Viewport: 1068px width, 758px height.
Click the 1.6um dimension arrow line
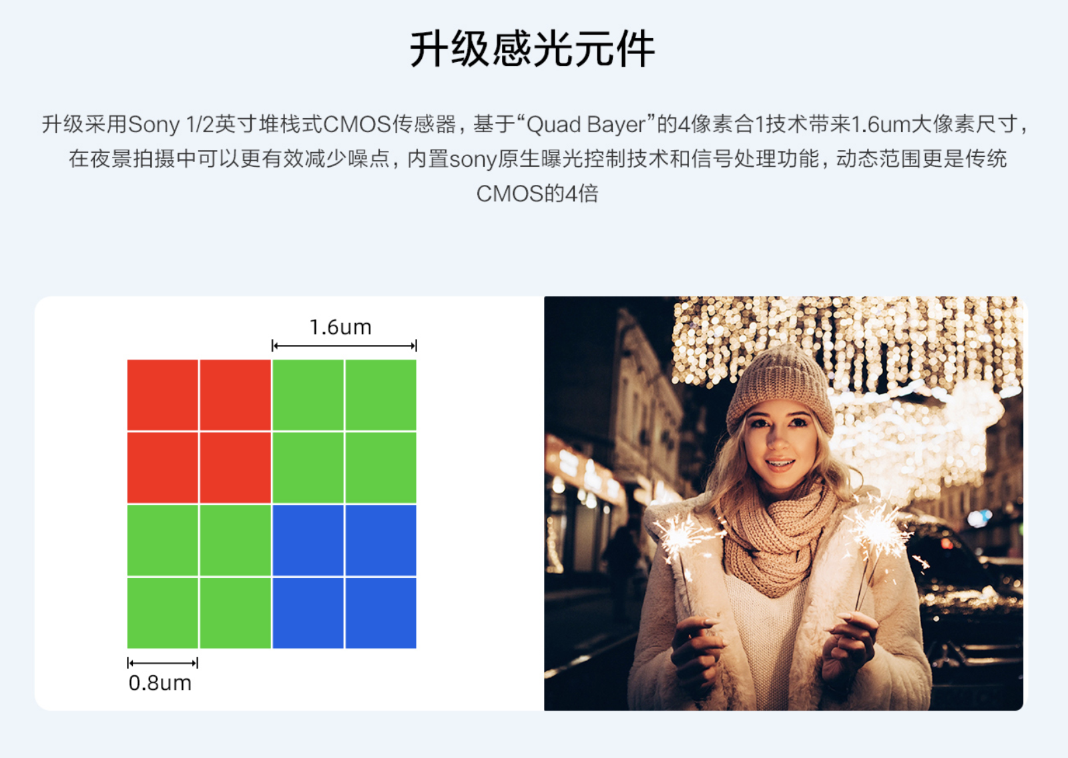point(344,346)
